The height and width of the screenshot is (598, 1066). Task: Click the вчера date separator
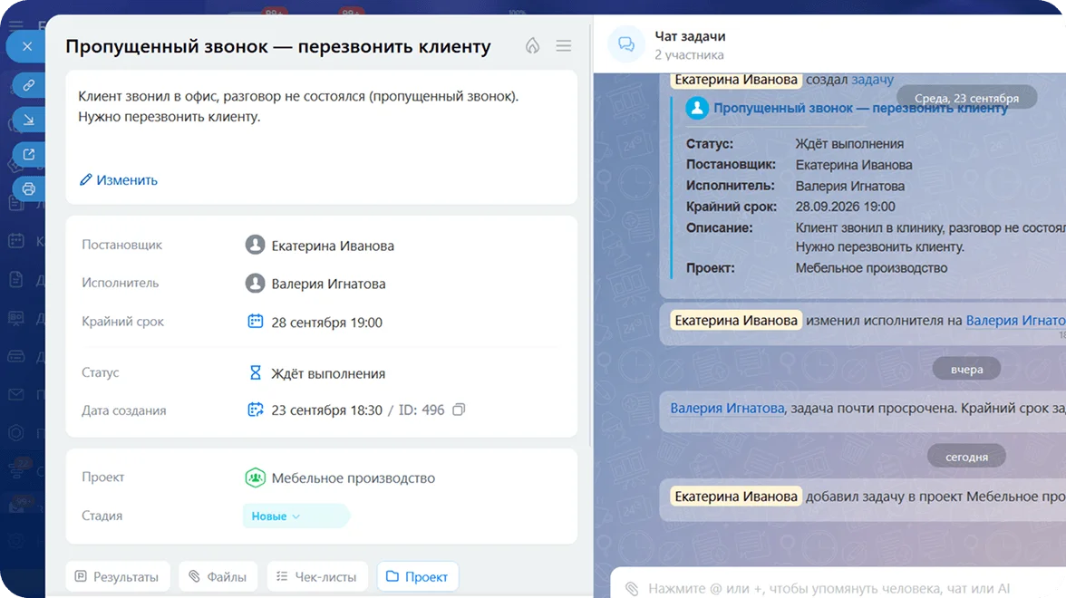coord(966,369)
